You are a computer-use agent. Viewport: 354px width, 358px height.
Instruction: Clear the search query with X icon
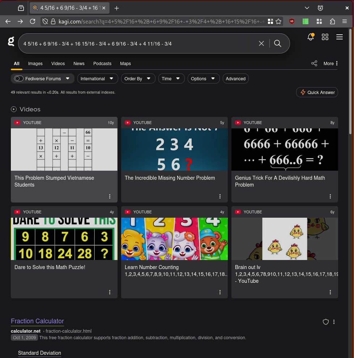click(x=261, y=43)
